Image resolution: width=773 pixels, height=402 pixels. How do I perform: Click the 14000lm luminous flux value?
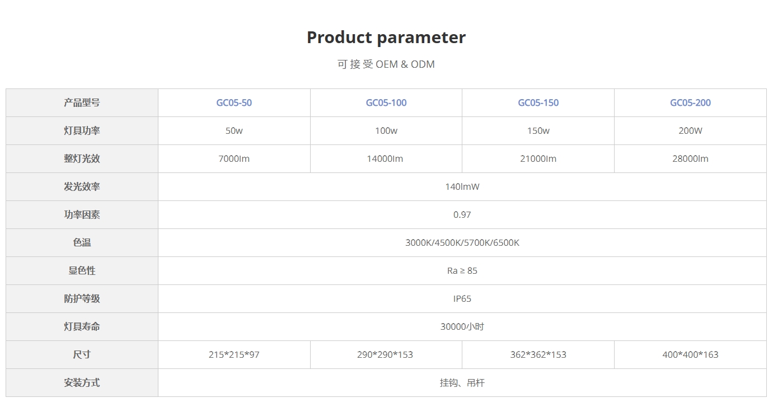[x=386, y=158]
